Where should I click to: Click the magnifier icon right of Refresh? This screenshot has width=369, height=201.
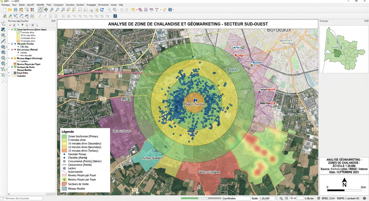click(x=109, y=10)
